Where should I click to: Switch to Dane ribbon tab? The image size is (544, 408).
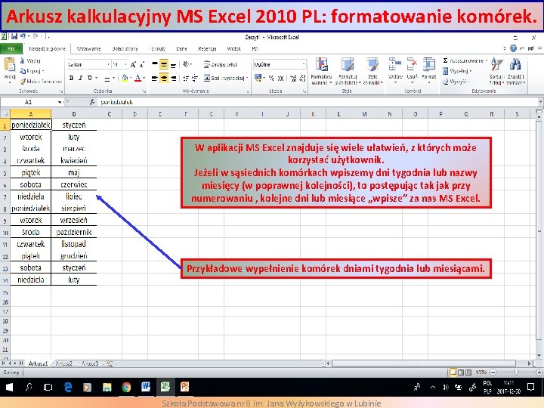[x=181, y=48]
